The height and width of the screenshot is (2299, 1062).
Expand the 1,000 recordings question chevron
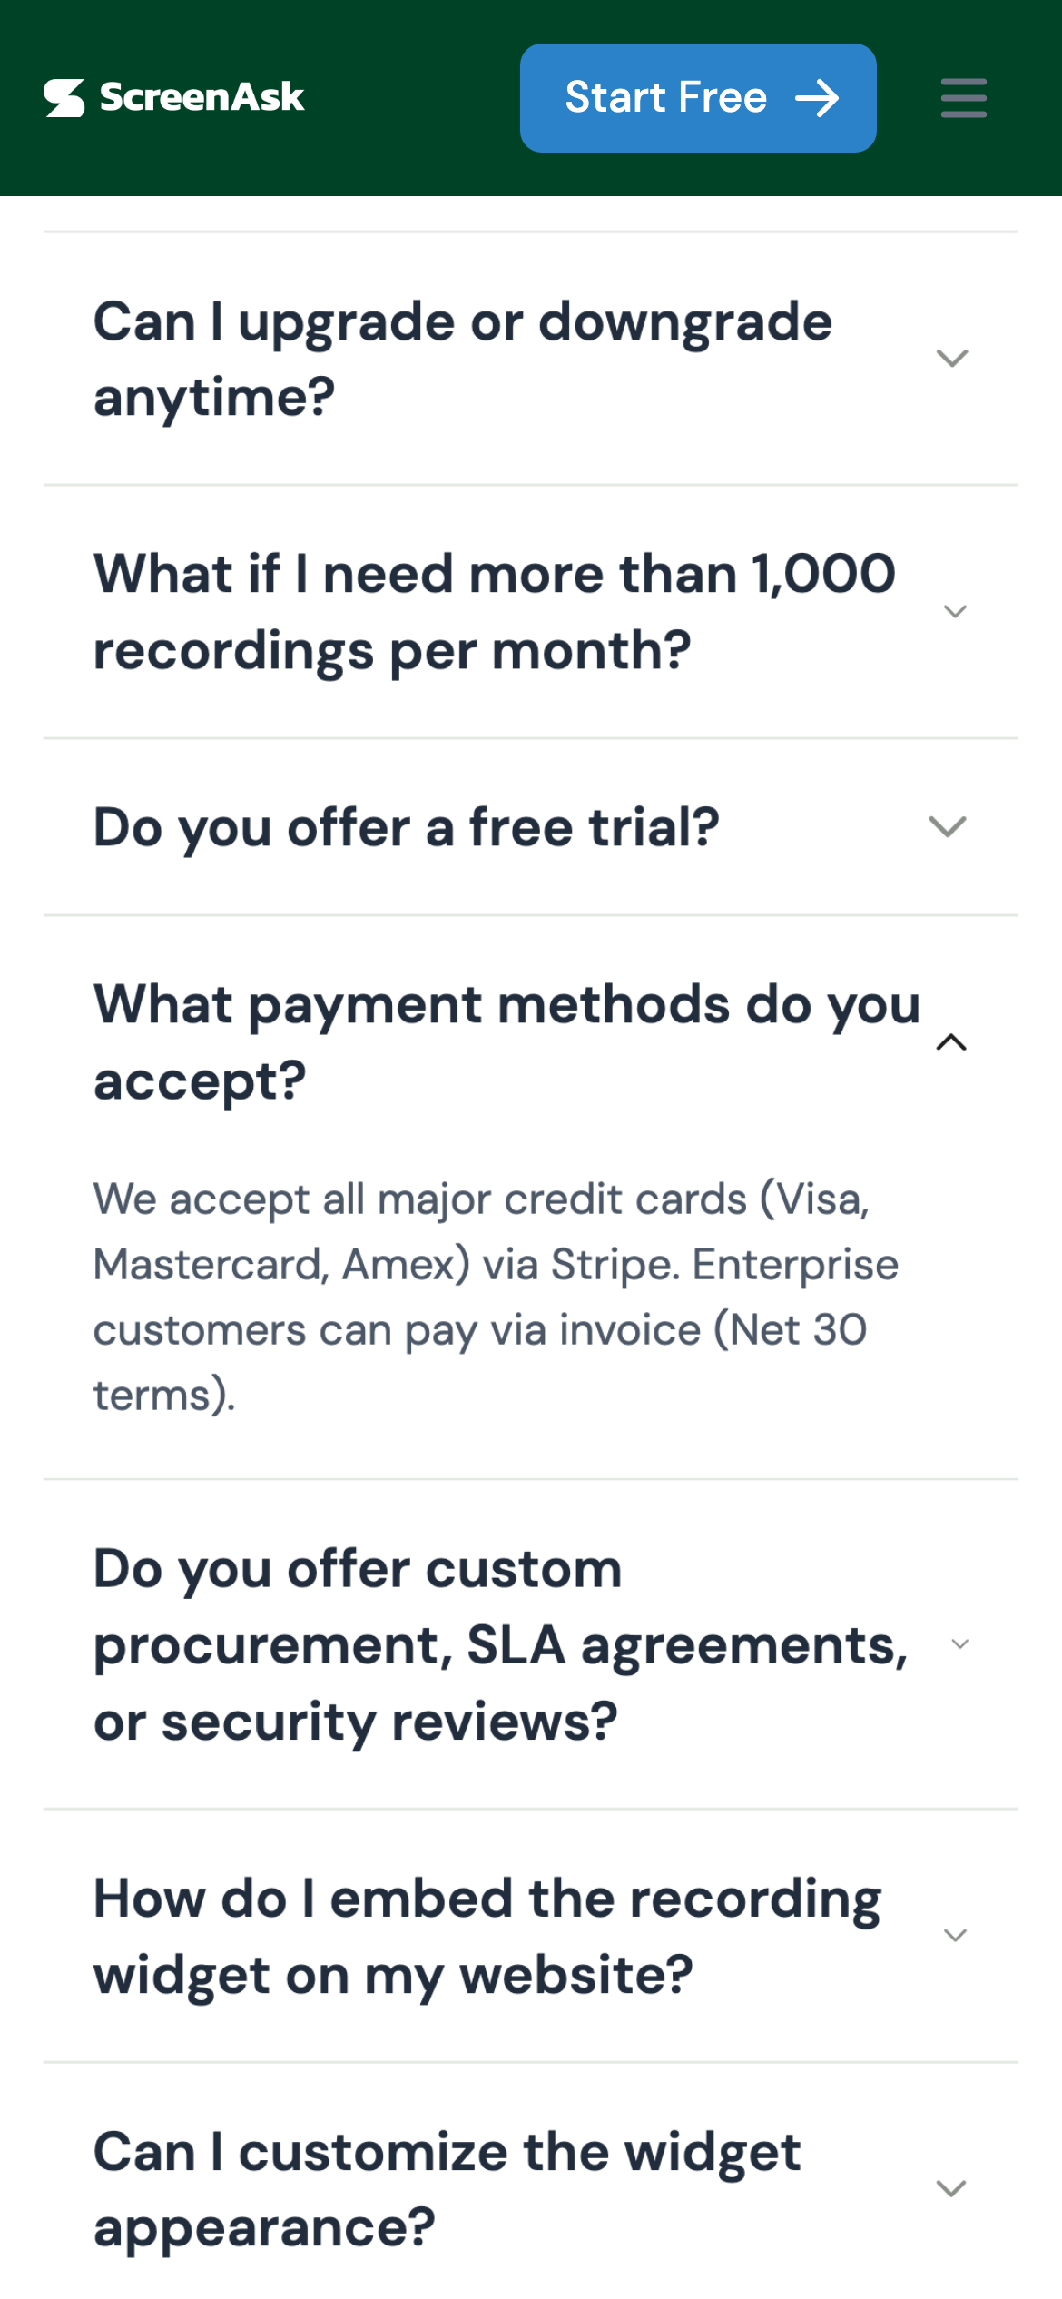pyautogui.click(x=954, y=612)
